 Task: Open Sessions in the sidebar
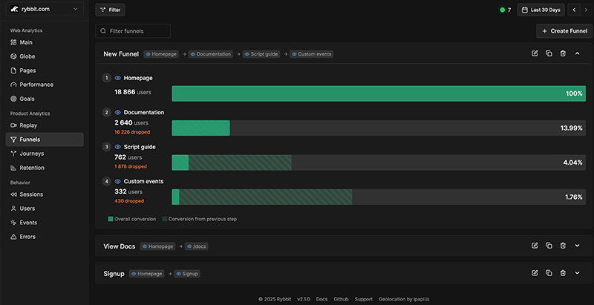(45, 194)
